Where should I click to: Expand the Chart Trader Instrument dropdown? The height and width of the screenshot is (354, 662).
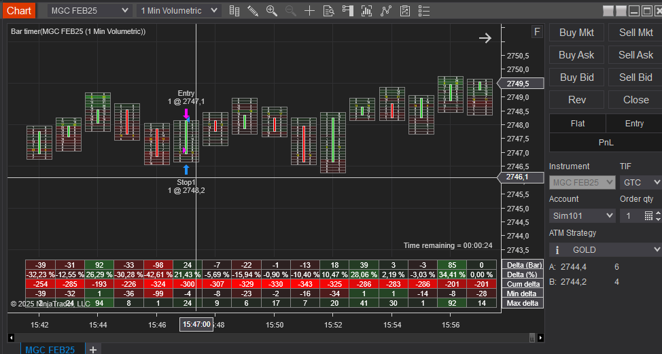(582, 183)
